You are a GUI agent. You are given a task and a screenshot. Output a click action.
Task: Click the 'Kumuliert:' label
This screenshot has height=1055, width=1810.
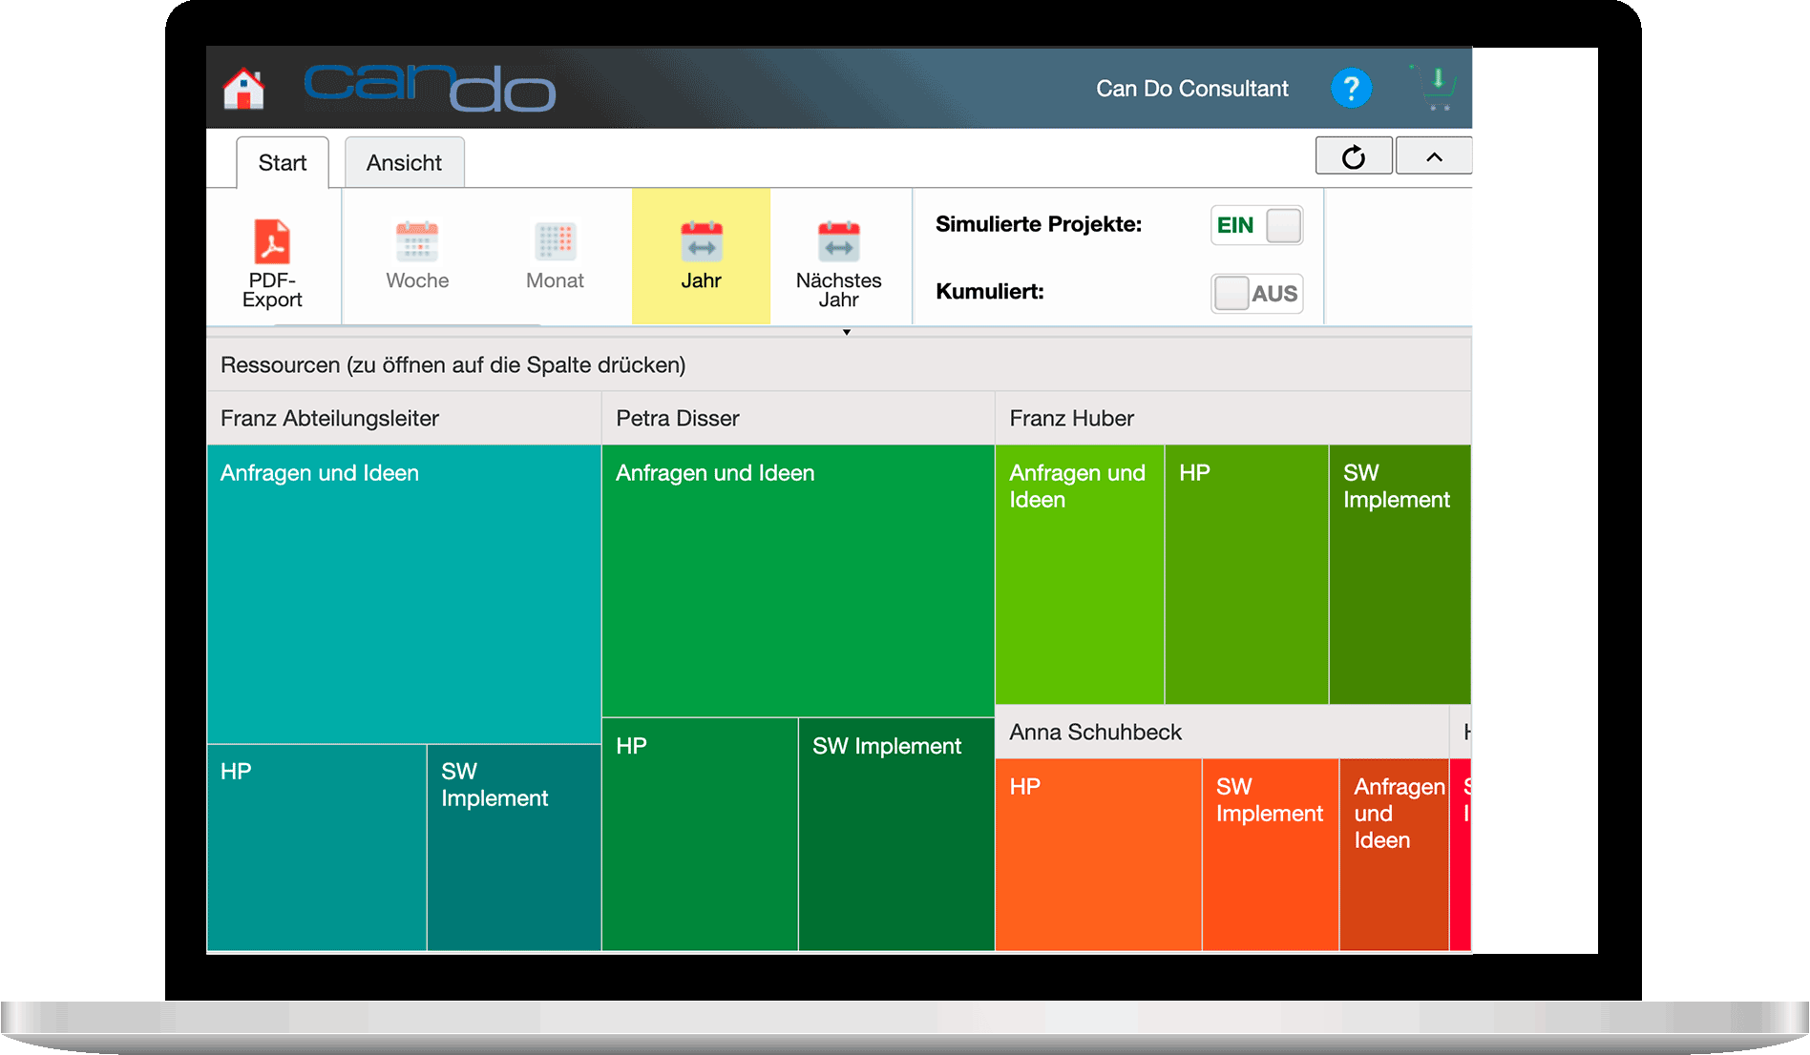990,292
